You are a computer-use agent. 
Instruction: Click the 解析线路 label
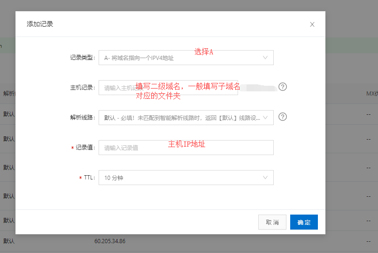pyautogui.click(x=83, y=118)
